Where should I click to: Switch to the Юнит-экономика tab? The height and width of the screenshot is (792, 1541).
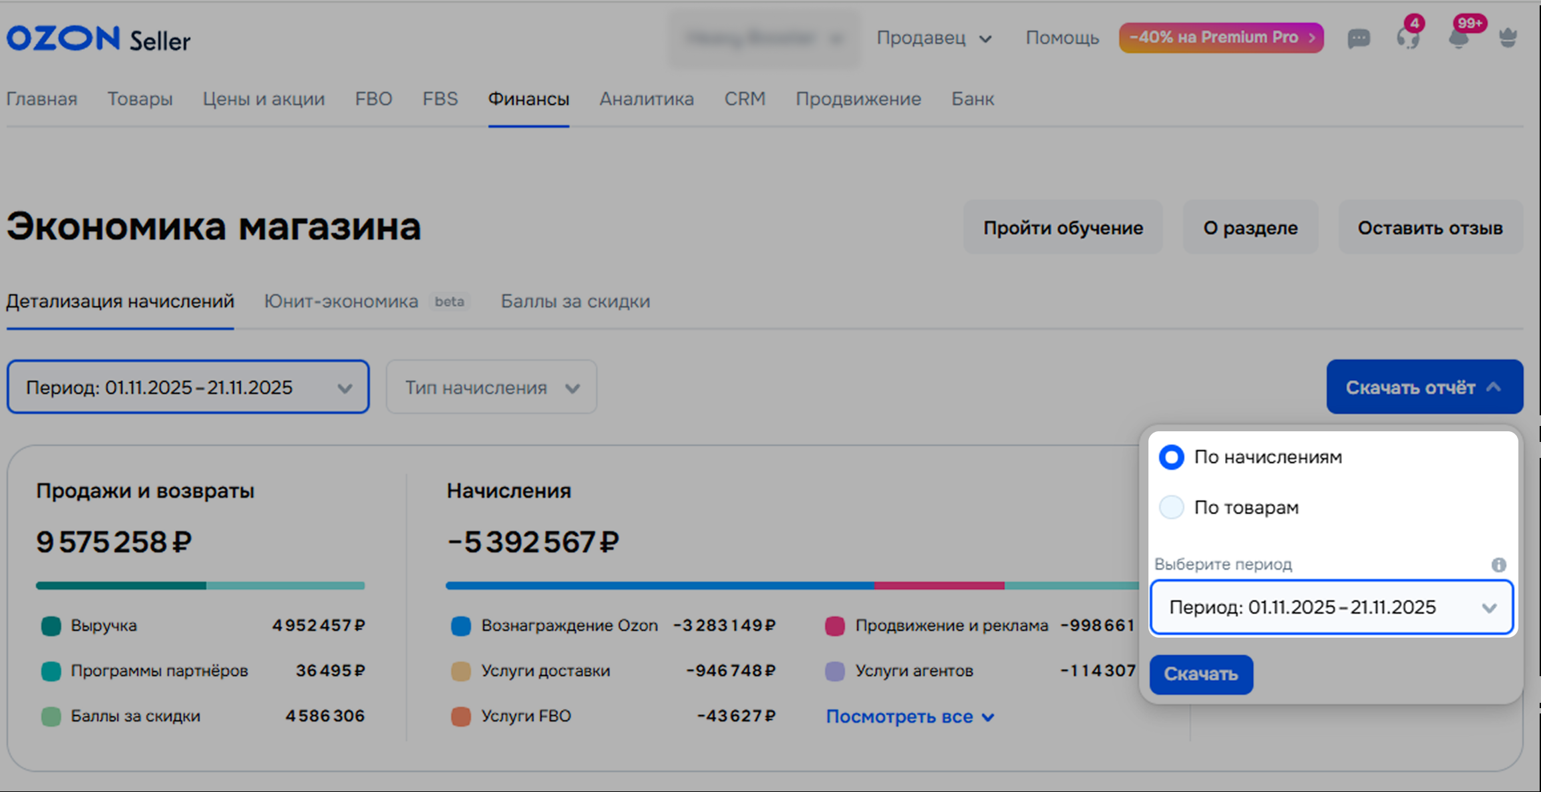pos(341,301)
